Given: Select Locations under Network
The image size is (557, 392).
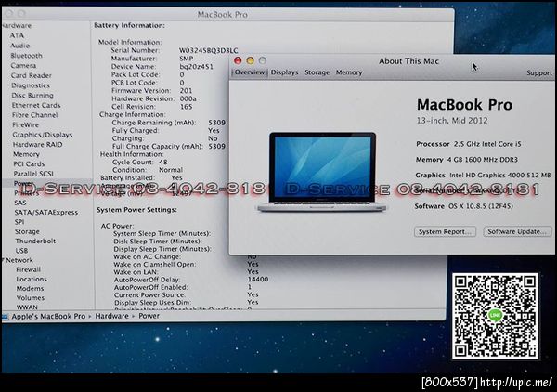Looking at the screenshot, I should pyautogui.click(x=32, y=280).
